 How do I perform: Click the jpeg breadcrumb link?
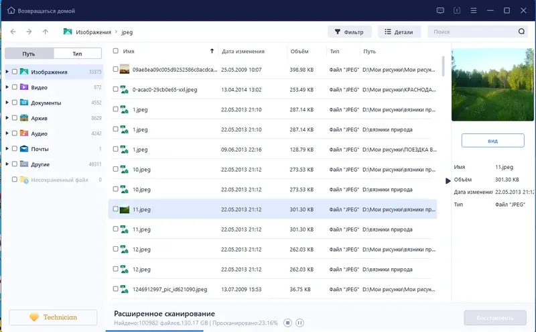pos(127,32)
